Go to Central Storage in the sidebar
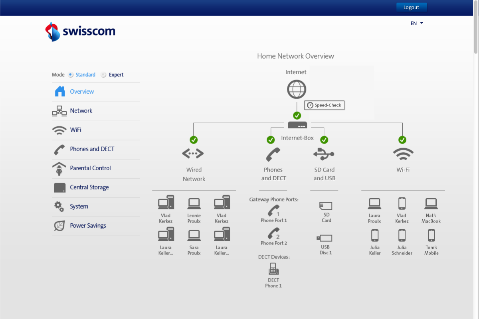 [x=89, y=187]
